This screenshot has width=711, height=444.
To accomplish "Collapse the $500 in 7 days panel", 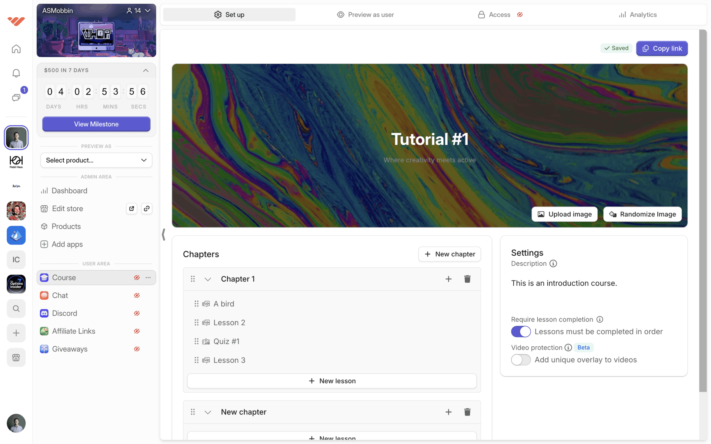I will 146,70.
